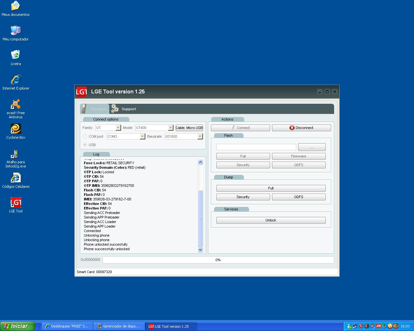Open the Meus documentos desktop icon

pos(16,9)
